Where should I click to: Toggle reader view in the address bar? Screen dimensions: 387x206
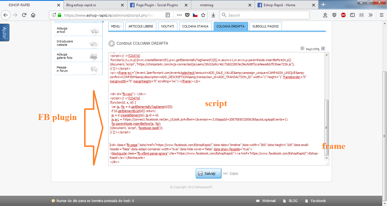click(168, 15)
